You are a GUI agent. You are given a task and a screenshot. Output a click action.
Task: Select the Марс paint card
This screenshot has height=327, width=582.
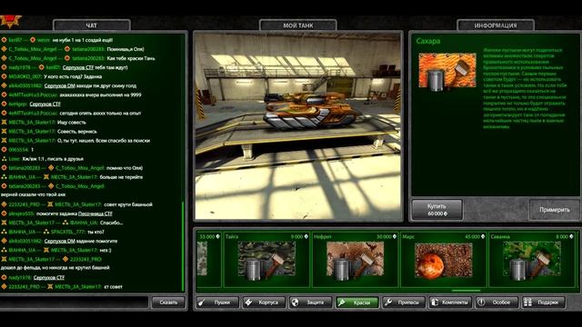[x=444, y=260]
